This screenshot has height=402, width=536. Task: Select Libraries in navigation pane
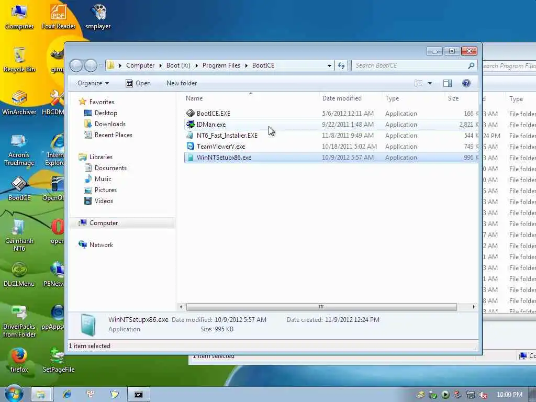(x=101, y=157)
